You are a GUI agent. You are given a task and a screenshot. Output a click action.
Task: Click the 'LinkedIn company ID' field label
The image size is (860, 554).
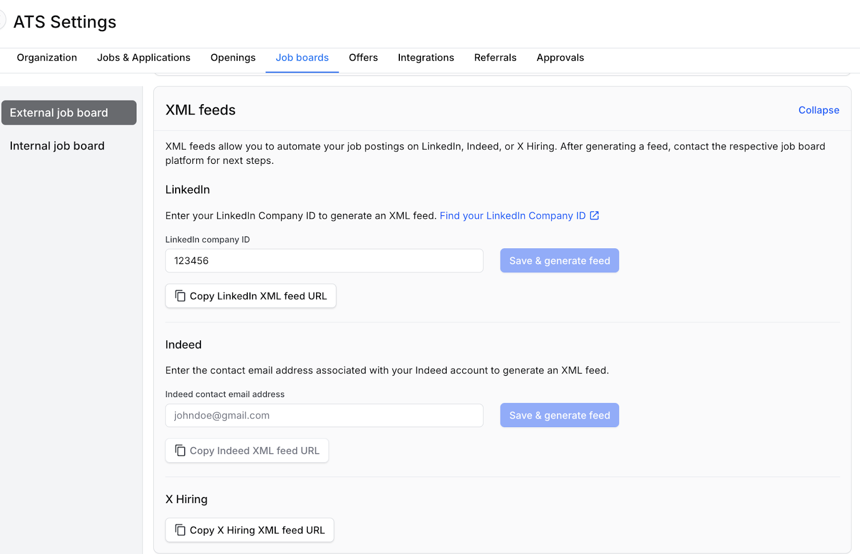[x=207, y=240]
